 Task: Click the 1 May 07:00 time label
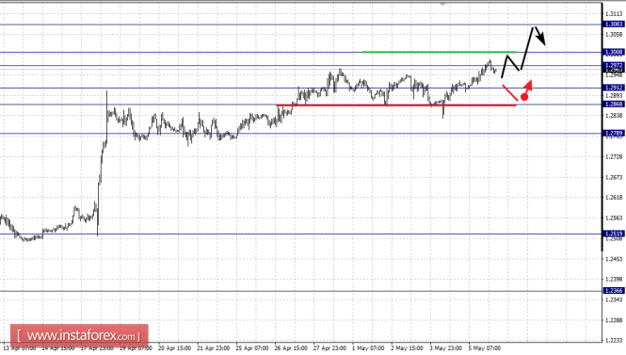pyautogui.click(x=368, y=348)
